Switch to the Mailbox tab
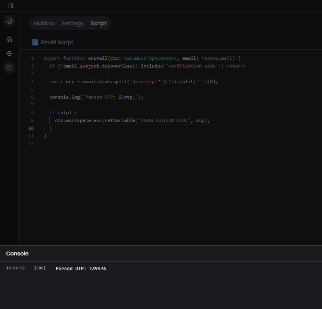This screenshot has width=322, height=309. (x=43, y=23)
